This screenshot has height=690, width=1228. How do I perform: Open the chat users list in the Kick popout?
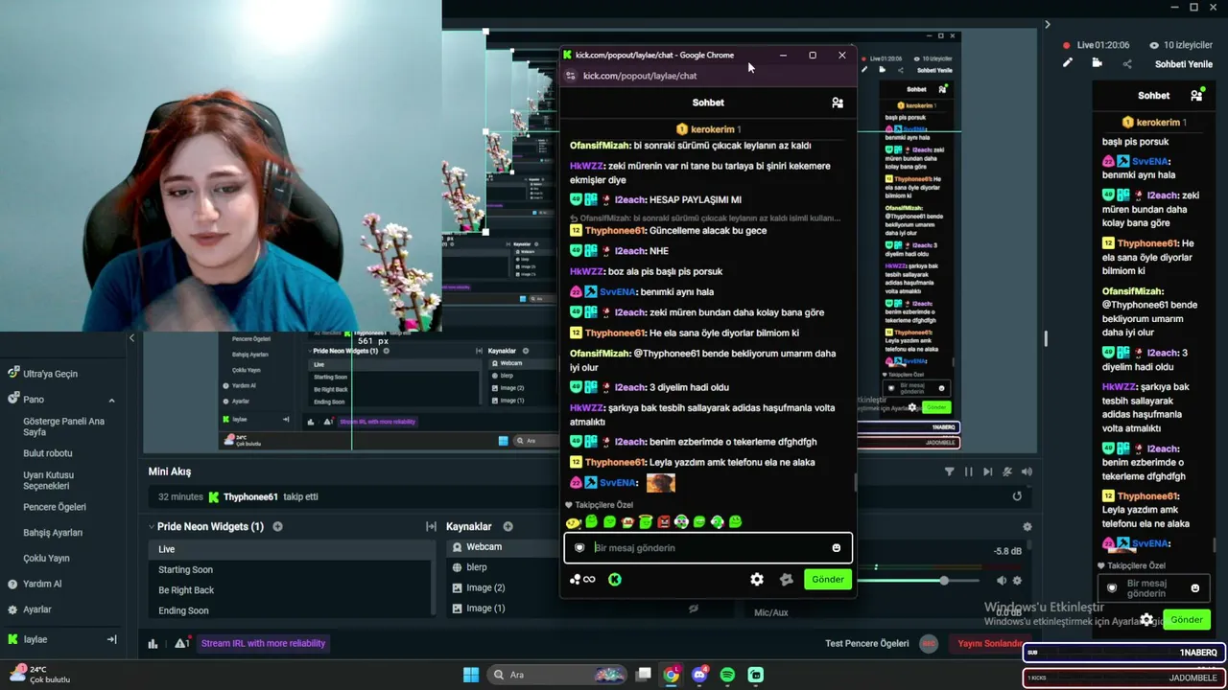pyautogui.click(x=838, y=103)
